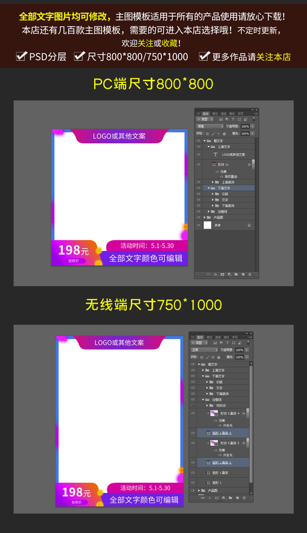Screen dimensions: 307x533
Task: Click add layer mask icon in 800*800 panel
Action: point(222,274)
